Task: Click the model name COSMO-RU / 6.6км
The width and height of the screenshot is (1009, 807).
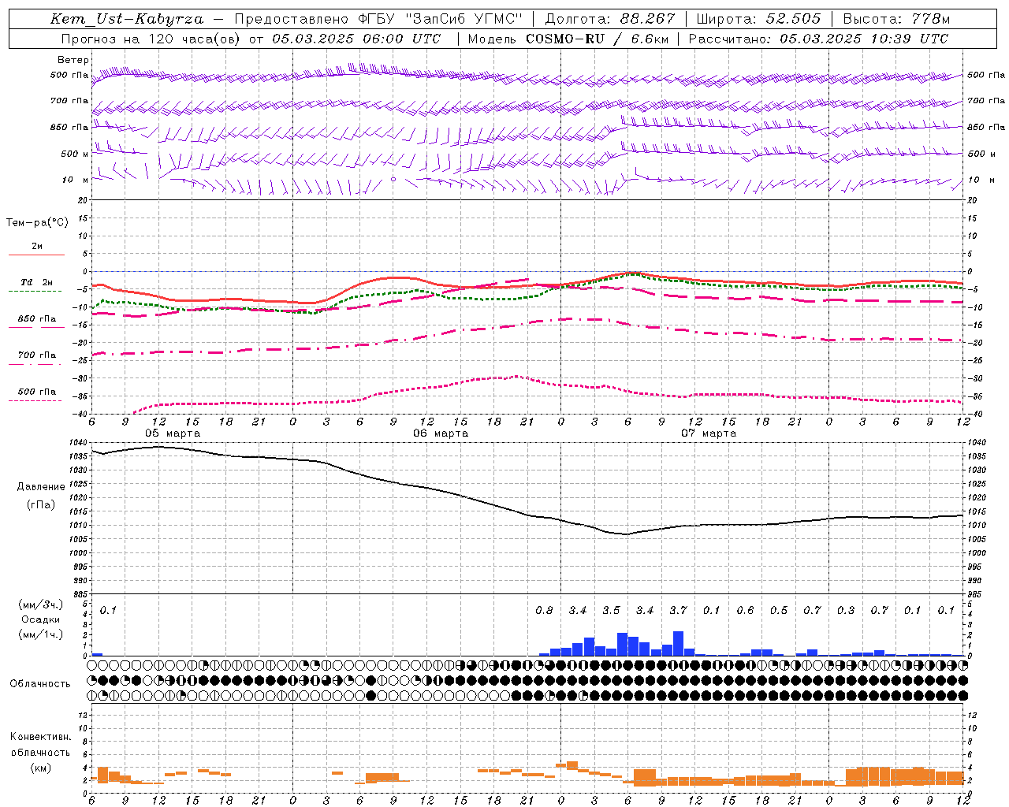Action: 597,39
